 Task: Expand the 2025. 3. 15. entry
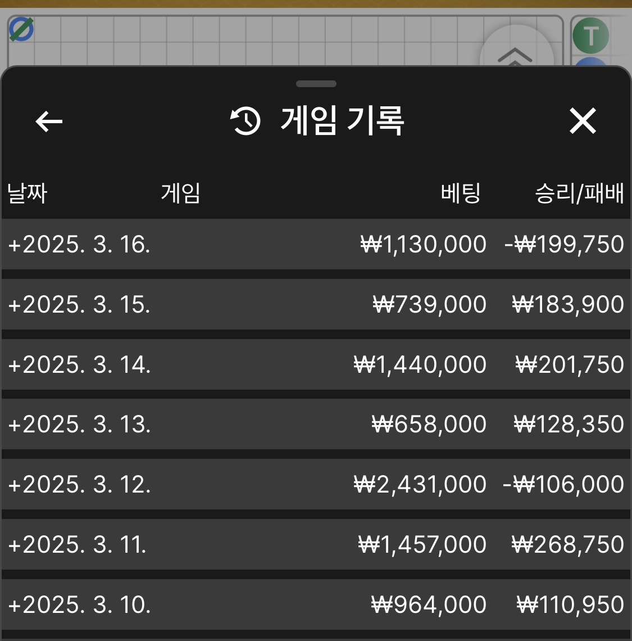pyautogui.click(x=79, y=305)
